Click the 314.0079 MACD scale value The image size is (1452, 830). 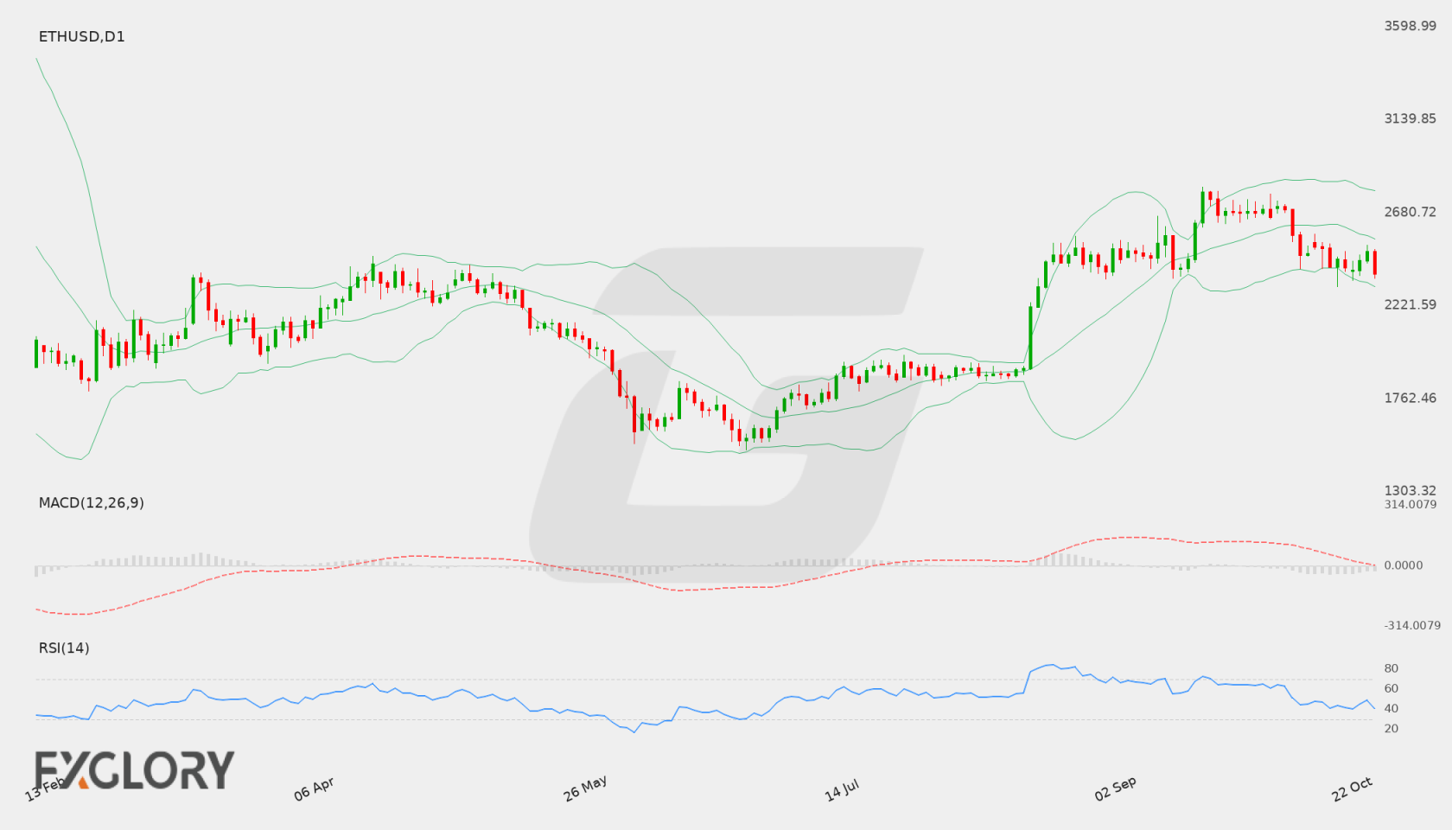coord(1411,504)
